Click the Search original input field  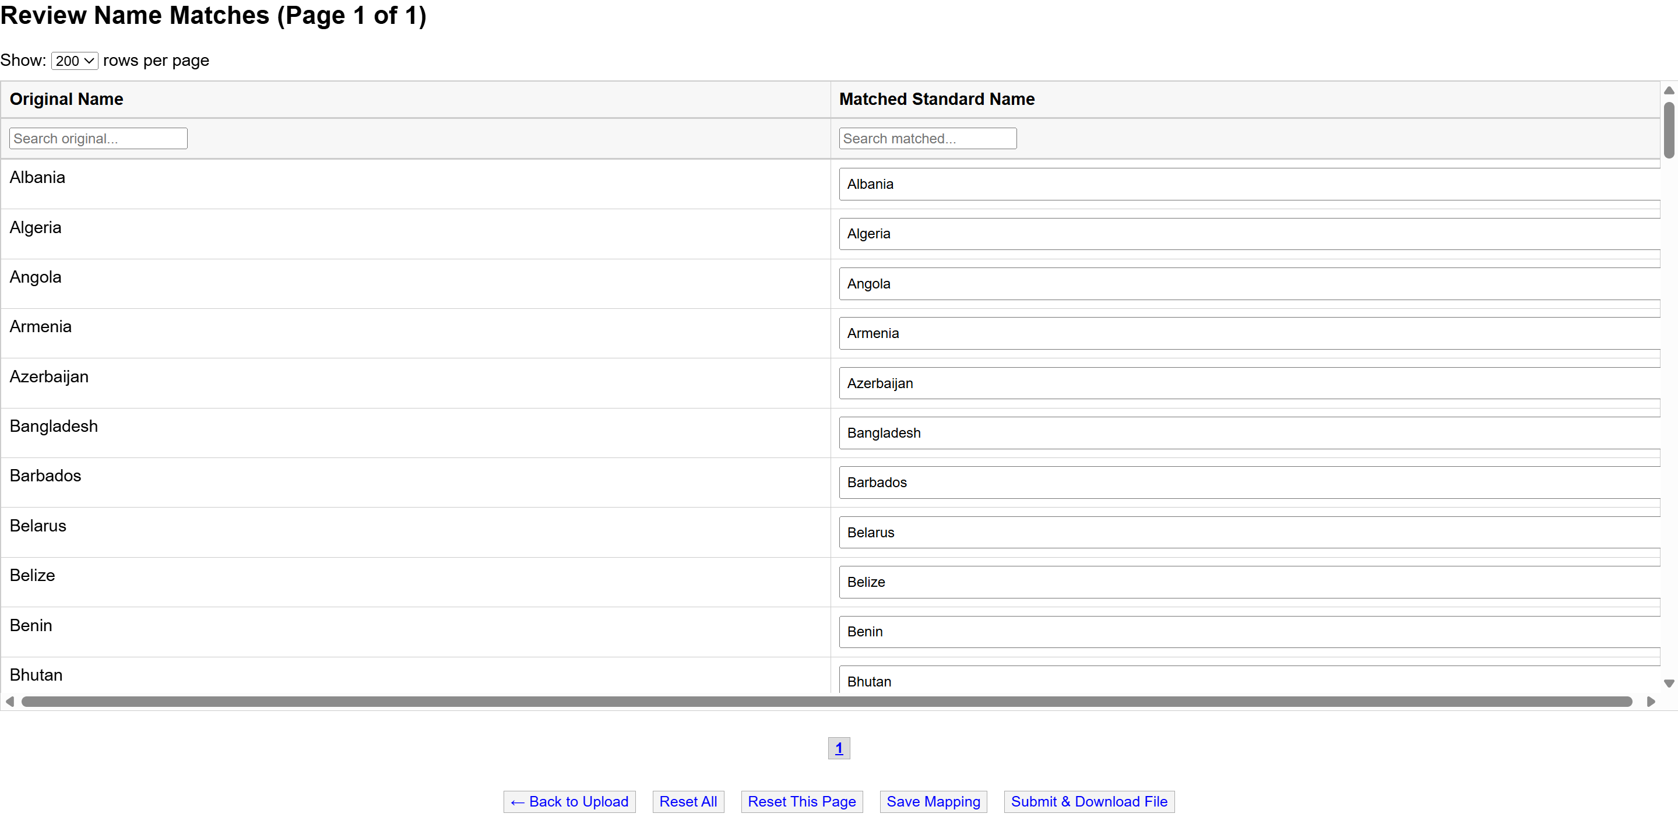99,138
